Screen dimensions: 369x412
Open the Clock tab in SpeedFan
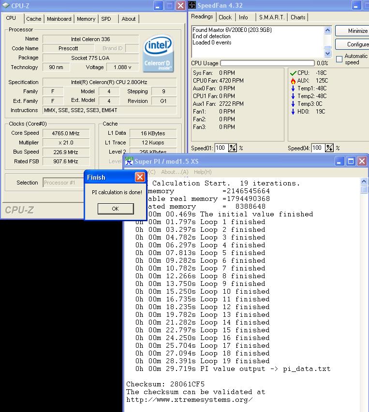pyautogui.click(x=225, y=17)
